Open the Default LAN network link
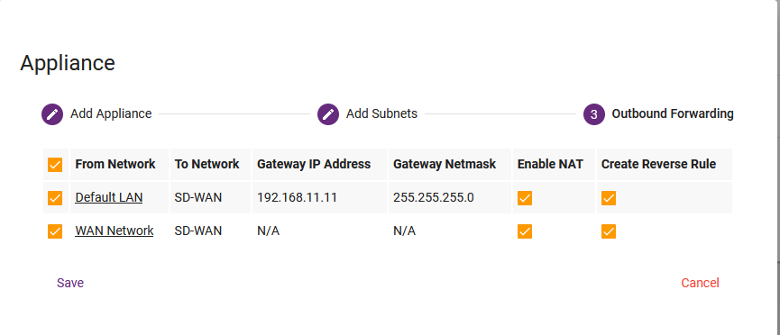This screenshot has width=780, height=335. 109,197
